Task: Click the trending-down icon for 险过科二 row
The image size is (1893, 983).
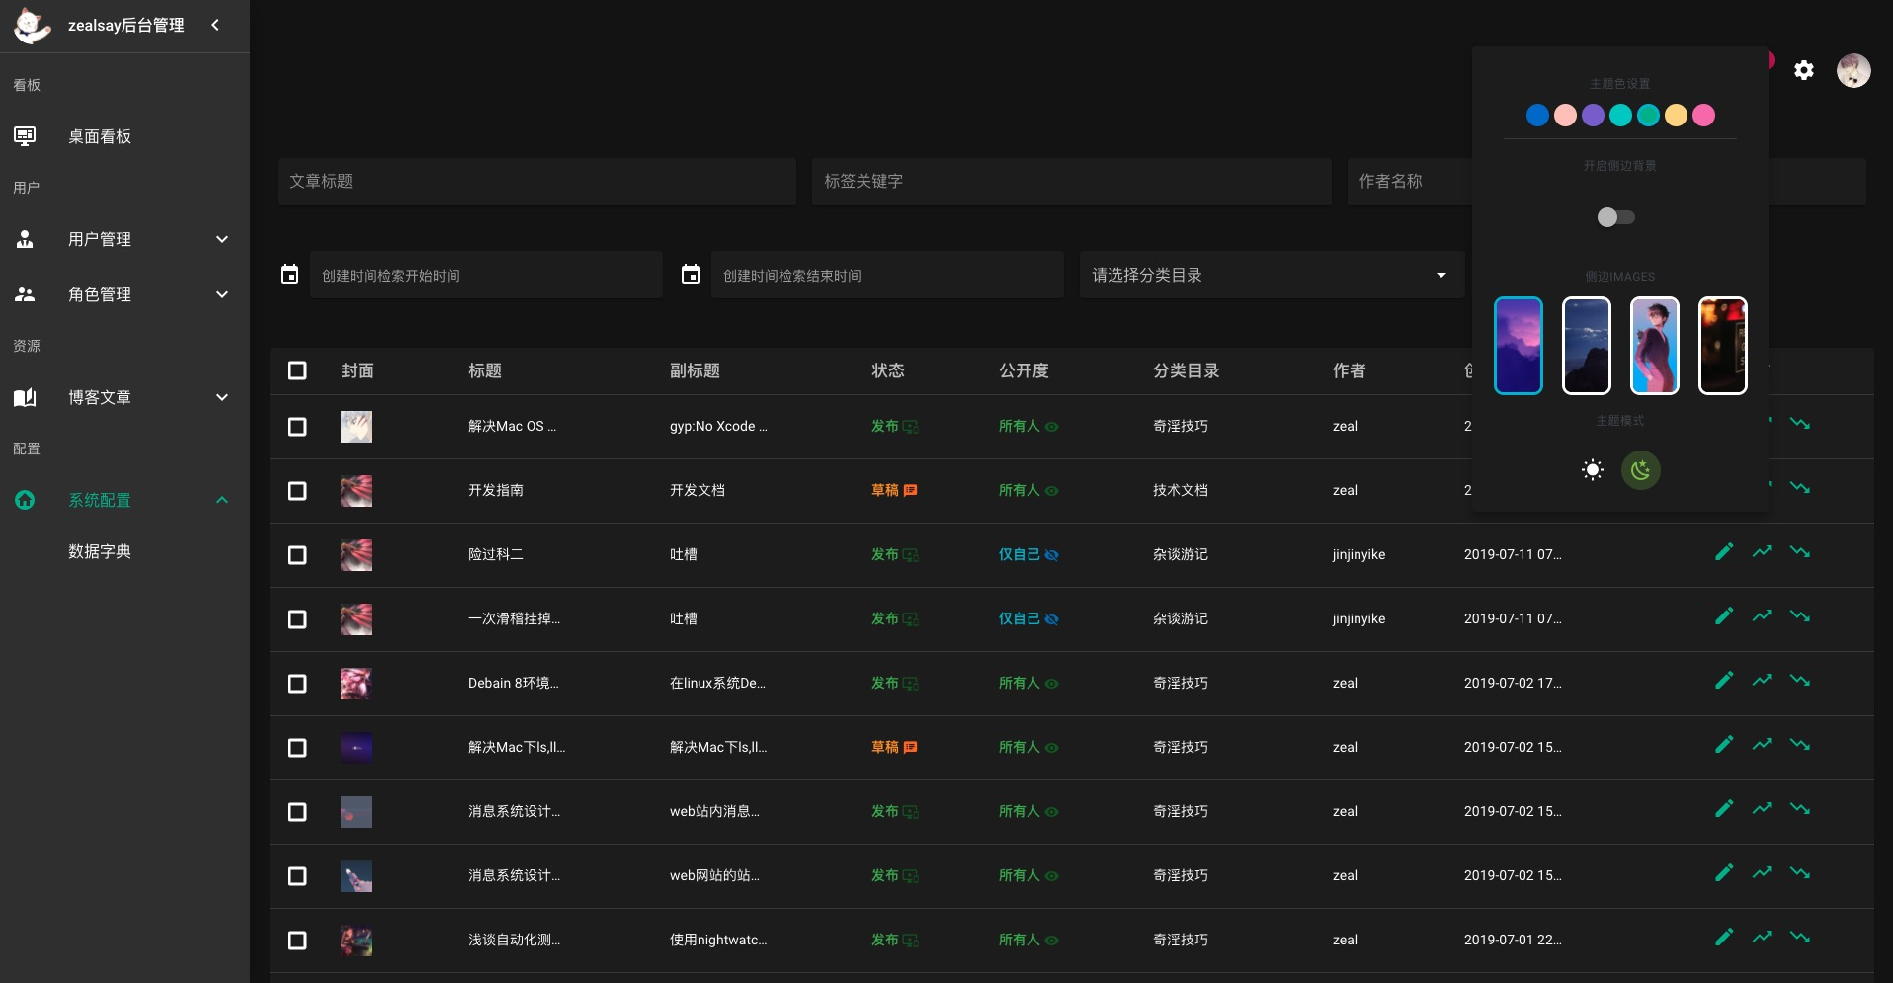Action: pyautogui.click(x=1800, y=551)
